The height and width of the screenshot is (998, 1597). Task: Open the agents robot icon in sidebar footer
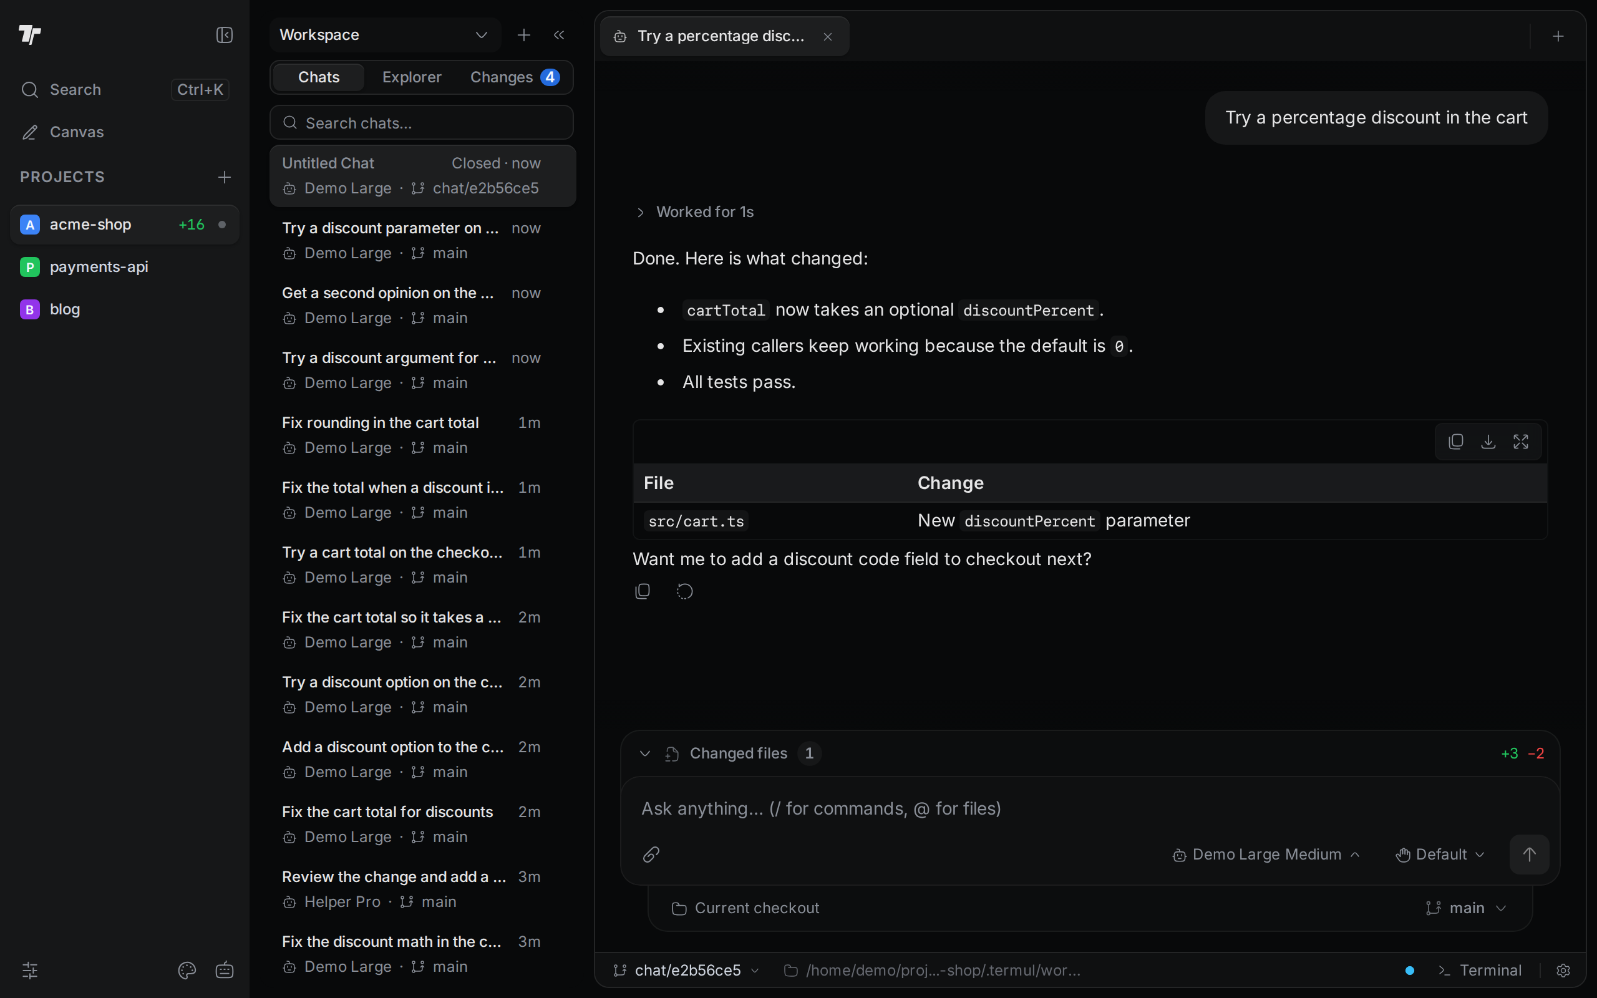click(225, 971)
